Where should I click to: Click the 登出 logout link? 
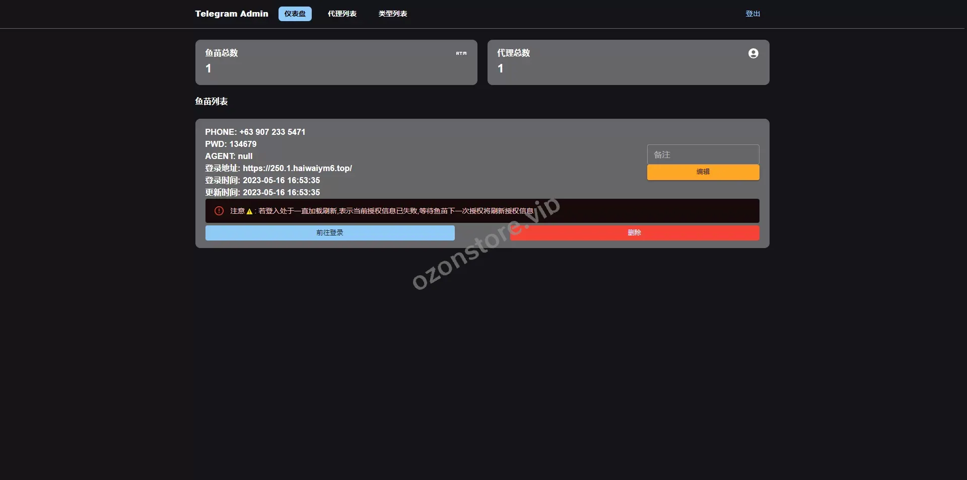pyautogui.click(x=752, y=14)
